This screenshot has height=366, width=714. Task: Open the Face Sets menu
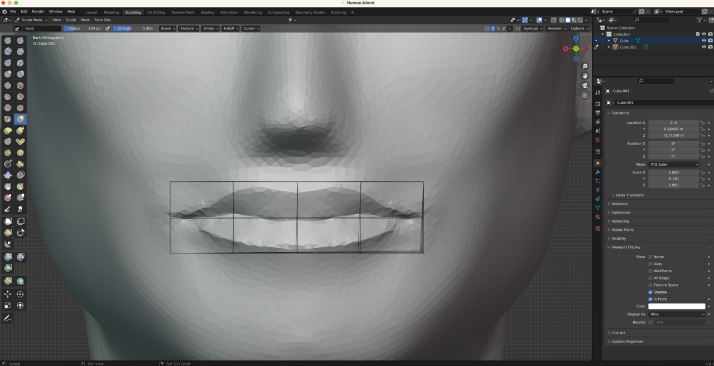103,20
